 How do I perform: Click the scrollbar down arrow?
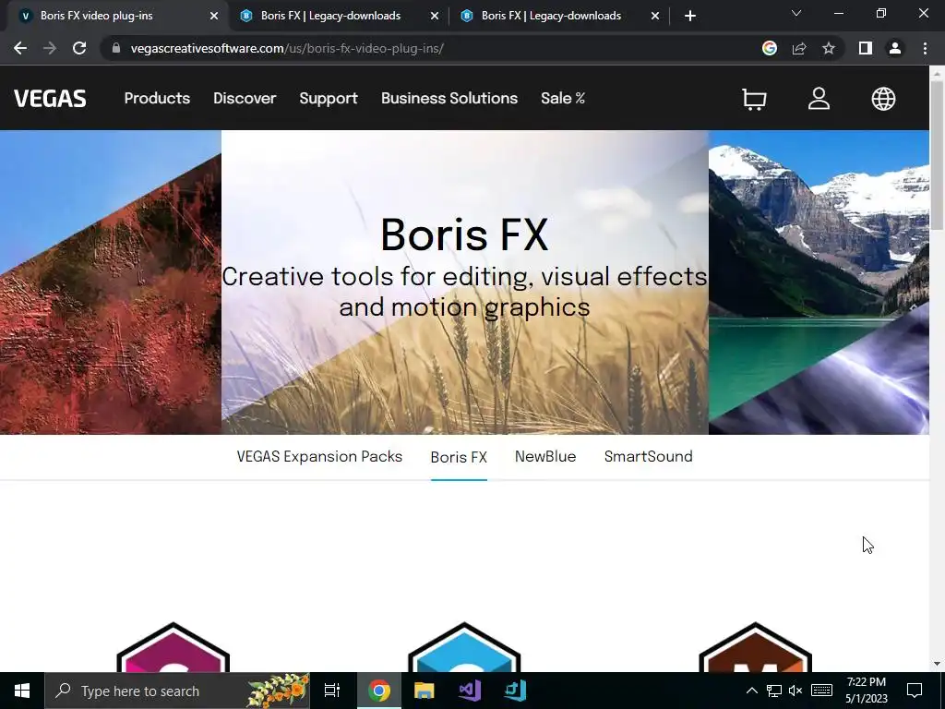click(937, 664)
